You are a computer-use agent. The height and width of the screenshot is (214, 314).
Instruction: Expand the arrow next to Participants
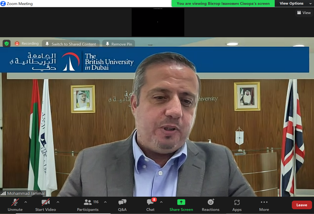point(105,202)
